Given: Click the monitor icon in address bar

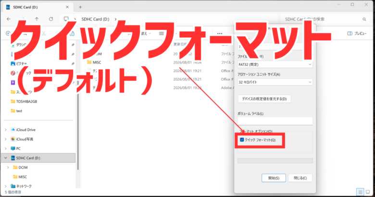Looking at the screenshot, I should click(66, 19).
